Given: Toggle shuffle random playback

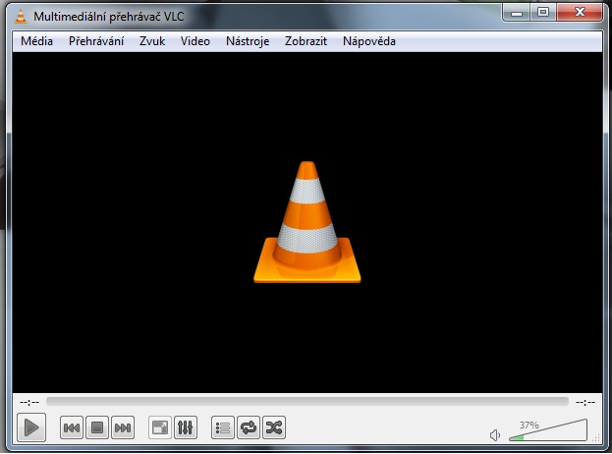Looking at the screenshot, I should 274,427.
